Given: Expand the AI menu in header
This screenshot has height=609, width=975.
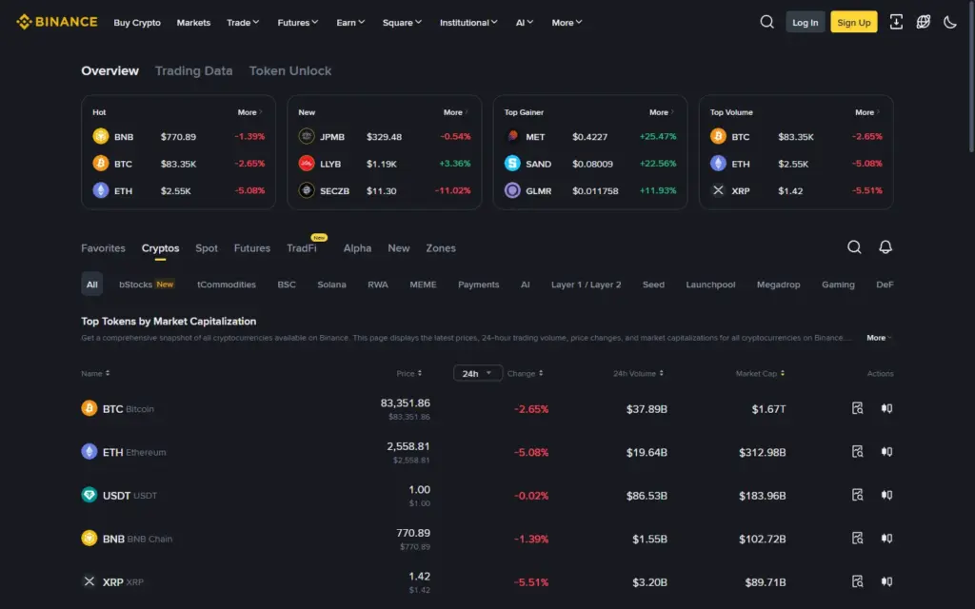Looking at the screenshot, I should (x=525, y=23).
